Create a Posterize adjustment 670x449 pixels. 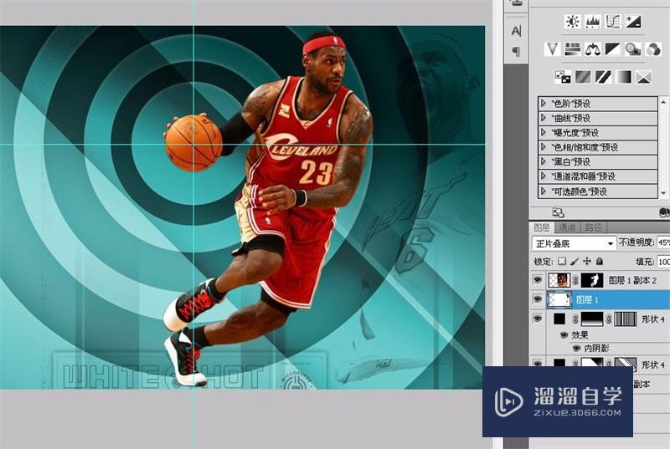tap(583, 77)
